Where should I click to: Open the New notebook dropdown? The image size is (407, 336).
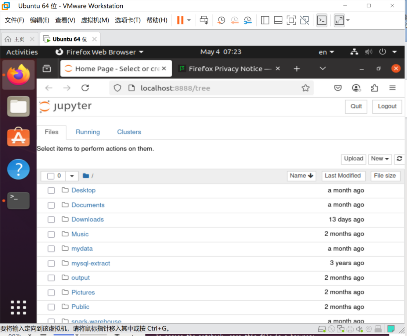(x=380, y=159)
